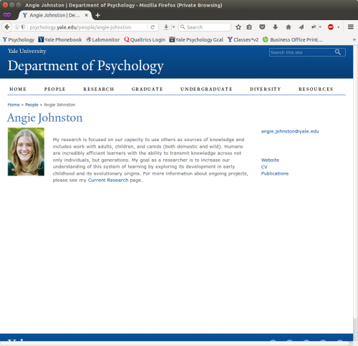The height and width of the screenshot is (346, 358).
Task: Expand the download button dropdown arrow
Action: pos(173,27)
